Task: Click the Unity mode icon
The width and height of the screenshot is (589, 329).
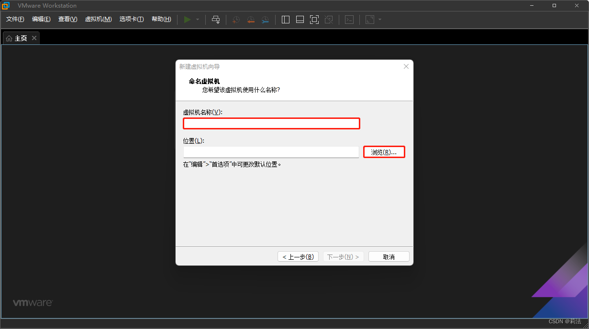Action: pos(329,20)
